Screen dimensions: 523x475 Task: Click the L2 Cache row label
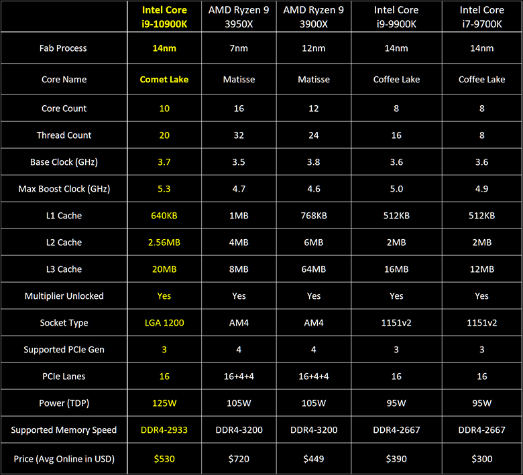pyautogui.click(x=64, y=243)
